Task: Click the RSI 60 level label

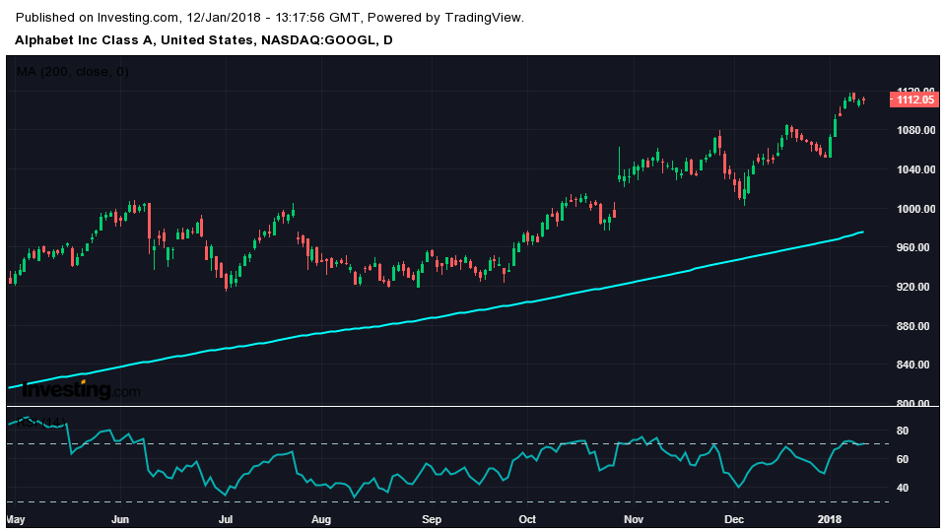Action: tap(903, 459)
